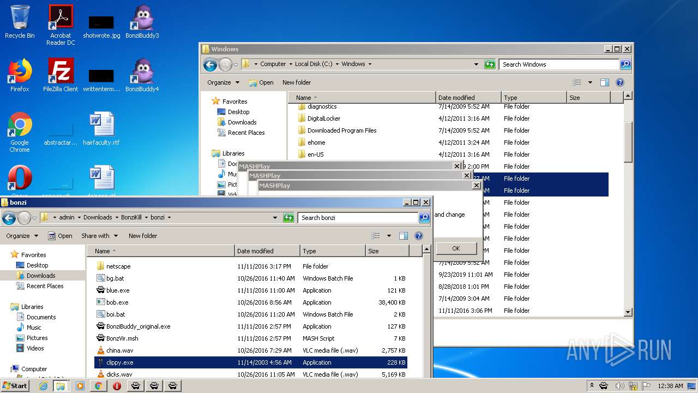Click New folder in Windows window
Viewport: 698px width, 393px height.
coord(297,82)
